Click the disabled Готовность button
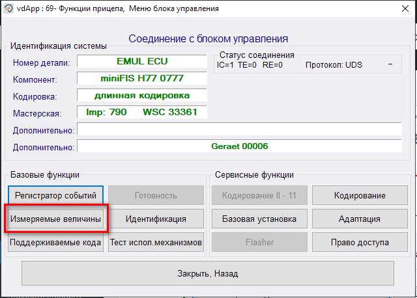This screenshot has width=417, height=298. click(156, 195)
